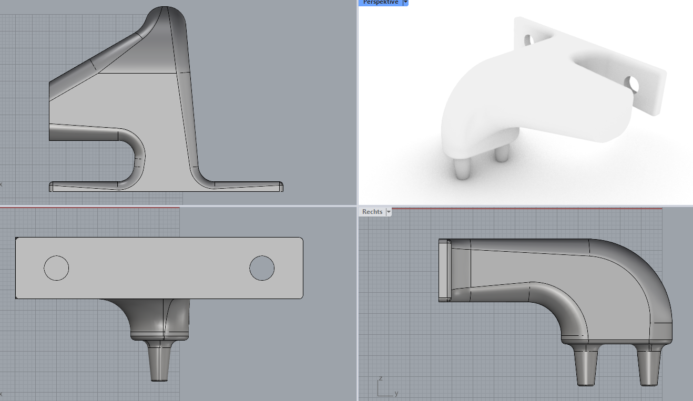
Task: Activate the Perspektive viewport title tab
Action: [x=380, y=3]
